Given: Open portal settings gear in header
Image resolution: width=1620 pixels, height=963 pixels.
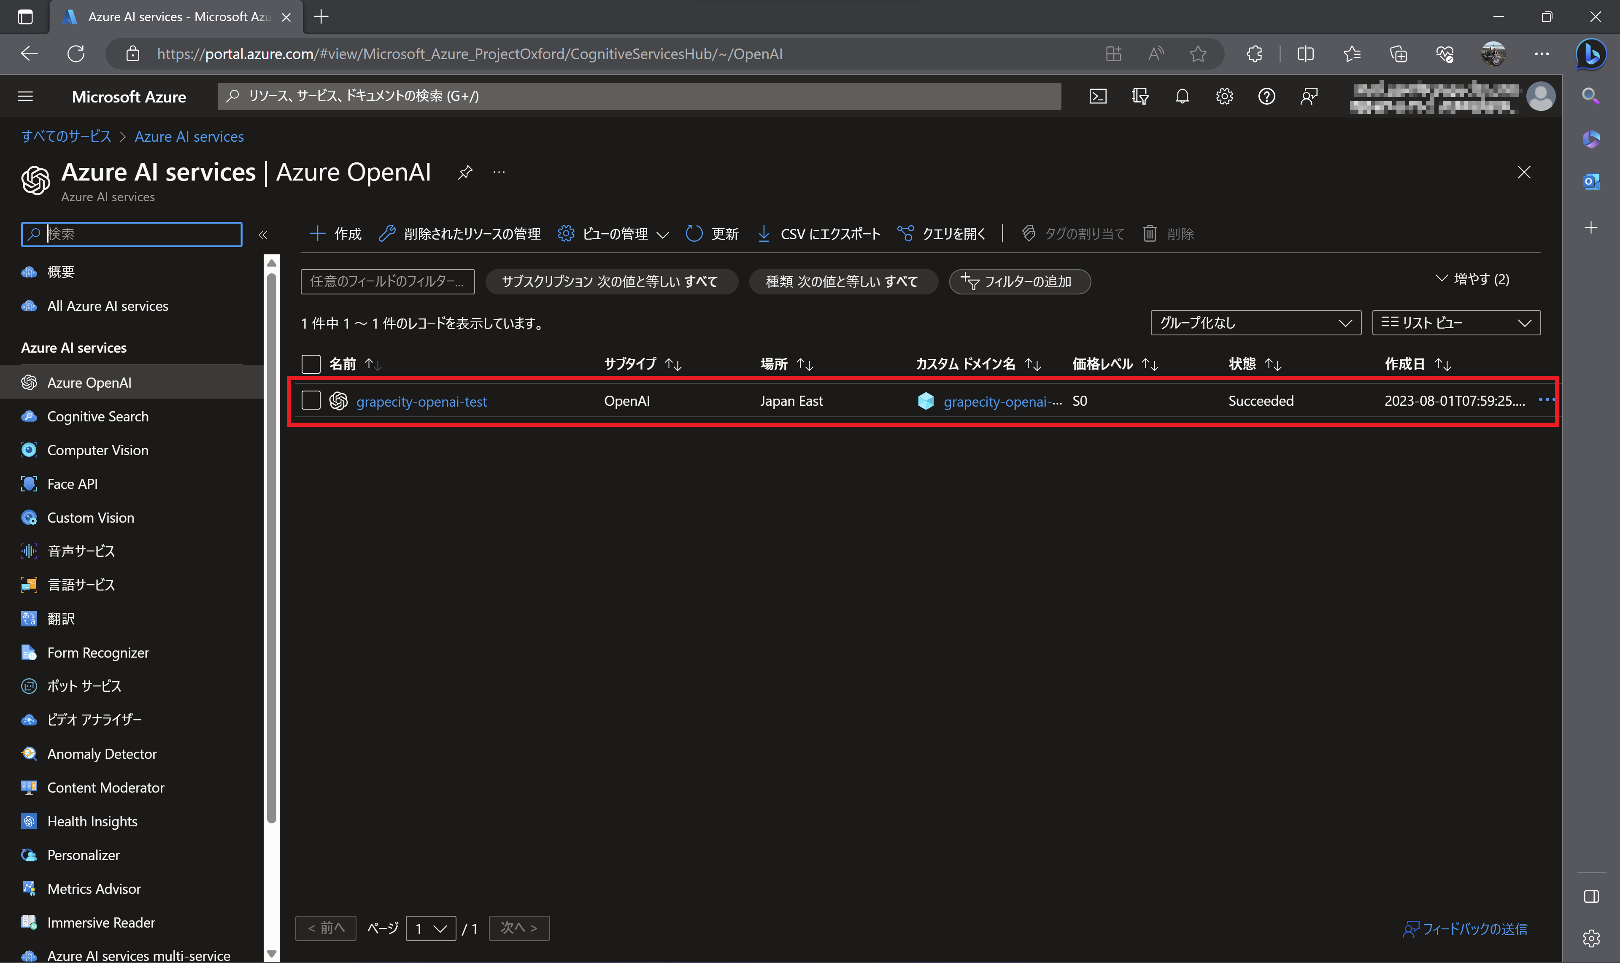Looking at the screenshot, I should [x=1224, y=97].
